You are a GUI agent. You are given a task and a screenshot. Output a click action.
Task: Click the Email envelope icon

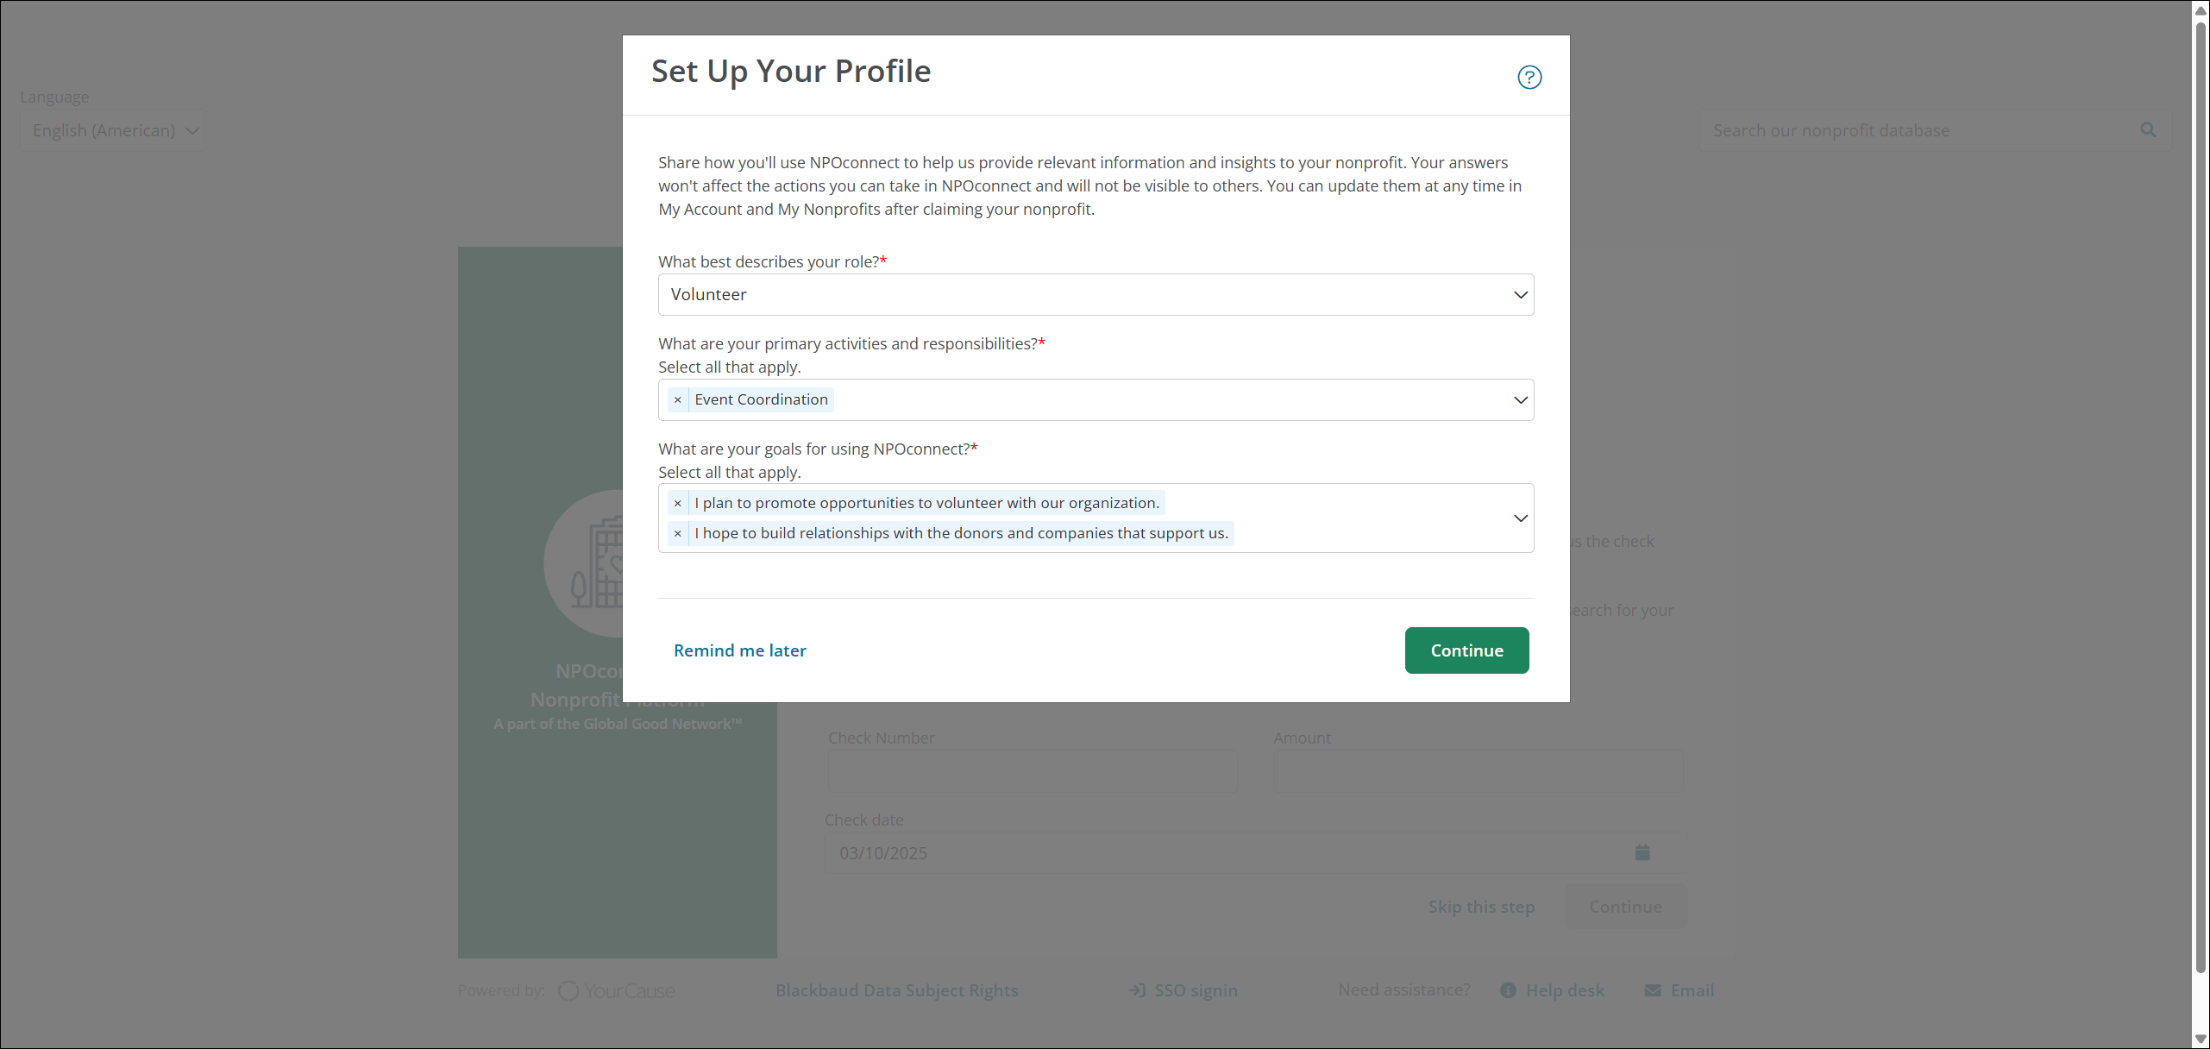click(1652, 990)
